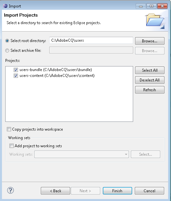Screen dimensions: 171x201
Task: Refresh the projects list
Action: (150, 90)
